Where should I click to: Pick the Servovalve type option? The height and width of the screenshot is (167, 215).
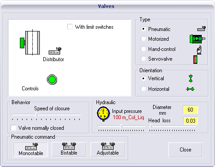[143, 58]
